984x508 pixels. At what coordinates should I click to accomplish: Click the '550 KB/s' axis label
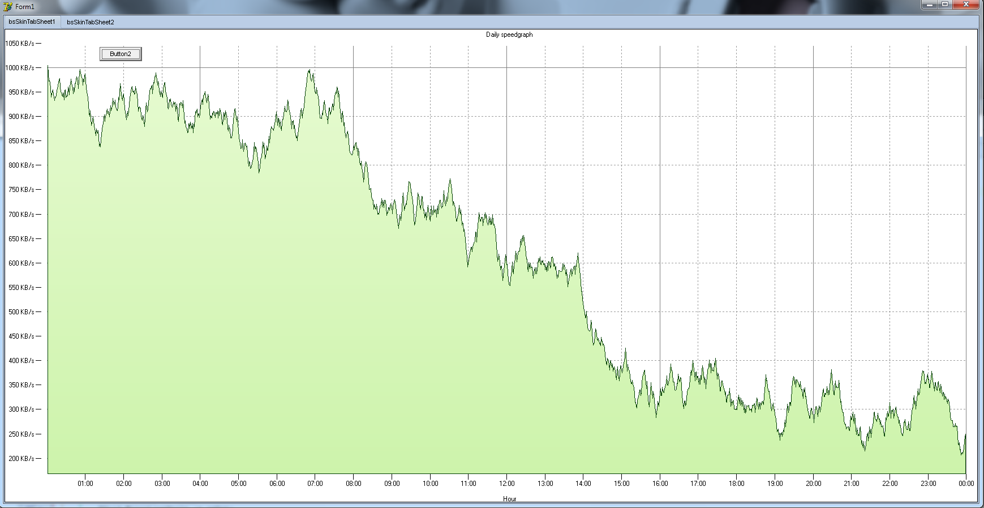pos(22,288)
